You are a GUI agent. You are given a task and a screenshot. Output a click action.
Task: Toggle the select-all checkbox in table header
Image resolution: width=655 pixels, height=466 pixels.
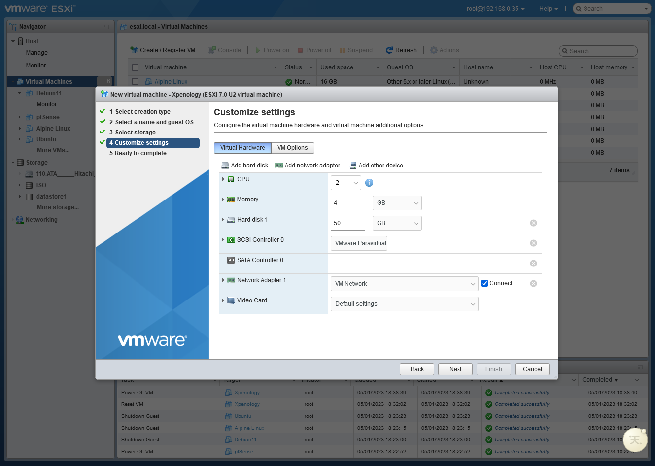[x=135, y=67]
